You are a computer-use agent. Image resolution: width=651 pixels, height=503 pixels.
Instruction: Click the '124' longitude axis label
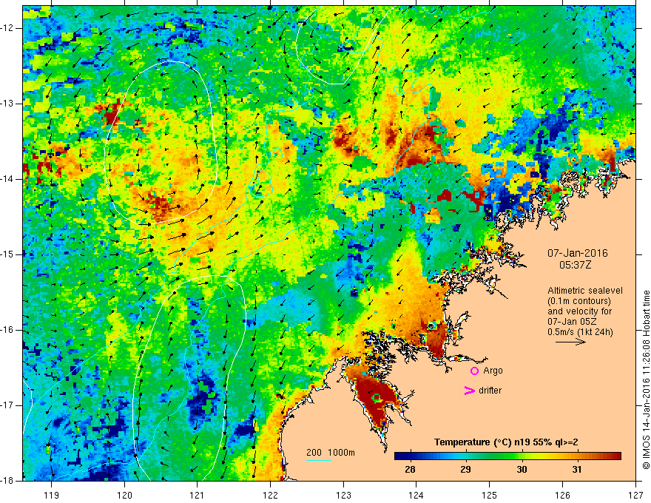416,495
